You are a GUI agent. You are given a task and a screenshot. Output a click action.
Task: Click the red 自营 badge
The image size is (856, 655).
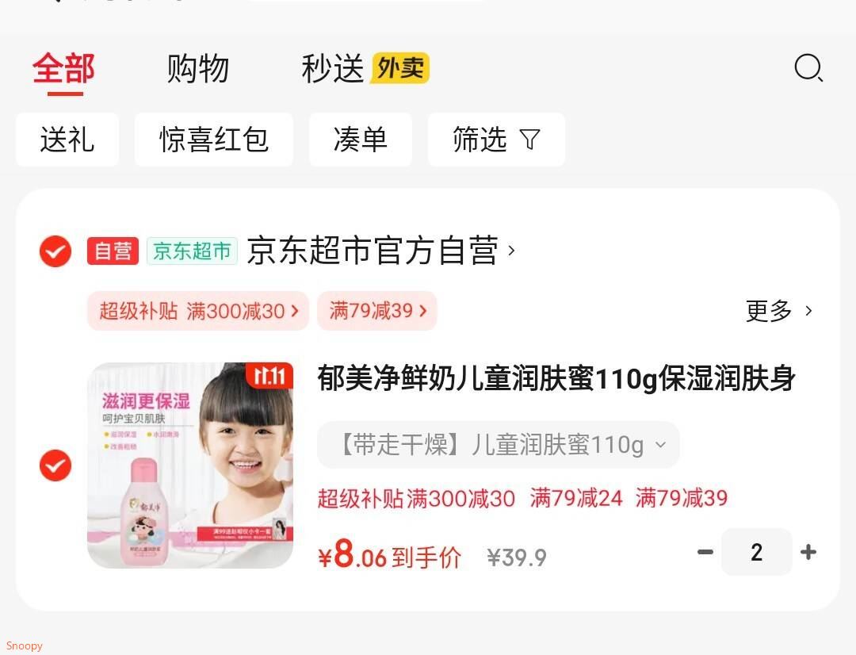coord(113,251)
